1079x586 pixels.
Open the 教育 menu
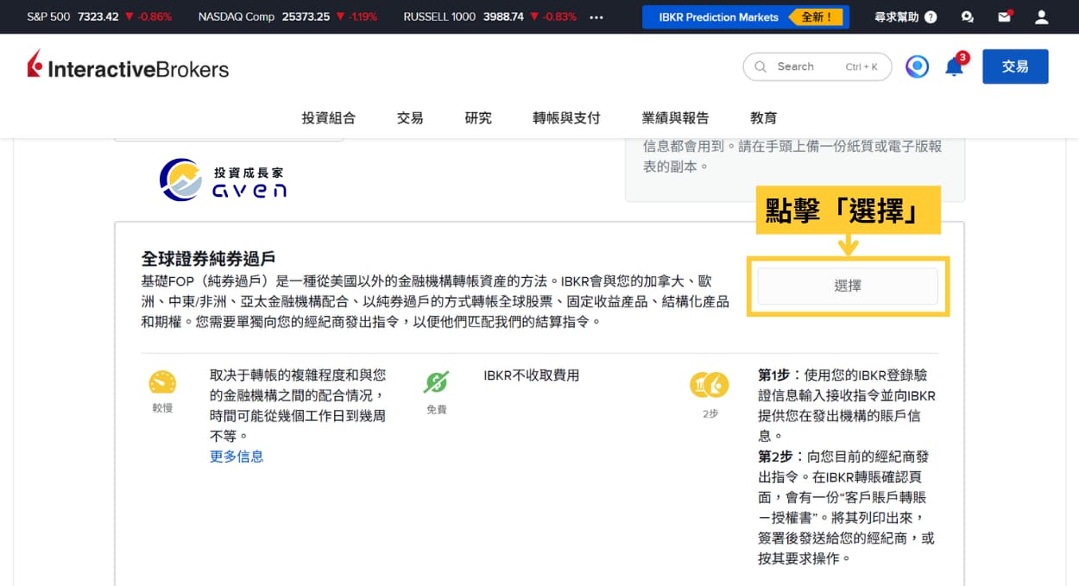click(x=764, y=117)
